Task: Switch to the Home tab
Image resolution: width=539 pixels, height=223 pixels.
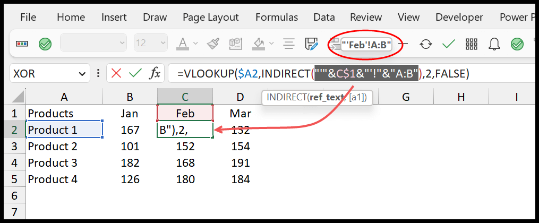Action: point(71,17)
